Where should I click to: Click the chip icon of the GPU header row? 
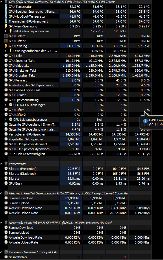6,2
